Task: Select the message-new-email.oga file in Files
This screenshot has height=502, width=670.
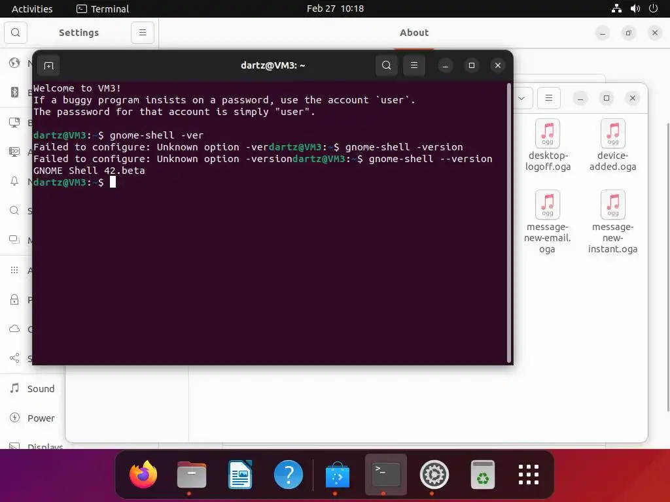Action: [548, 222]
